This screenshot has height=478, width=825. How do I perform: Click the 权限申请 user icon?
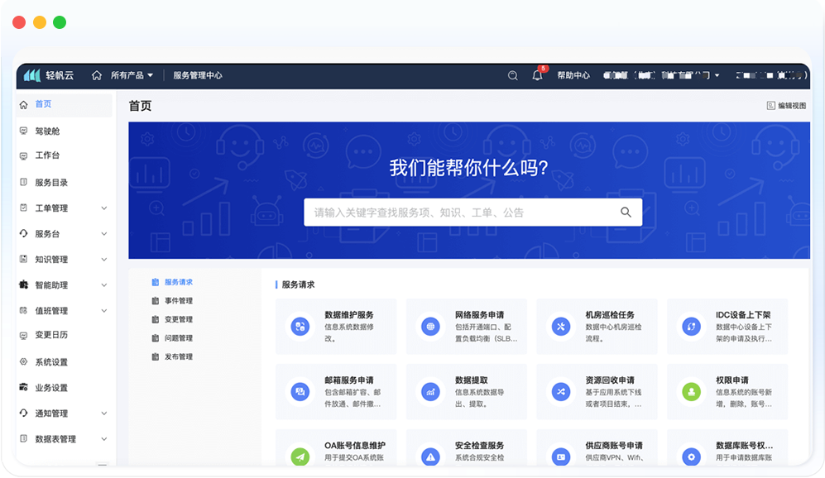pyautogui.click(x=691, y=391)
